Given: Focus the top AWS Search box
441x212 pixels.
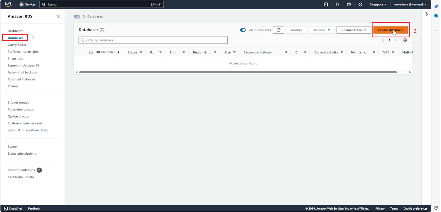Looking at the screenshot, I should pos(101,4).
